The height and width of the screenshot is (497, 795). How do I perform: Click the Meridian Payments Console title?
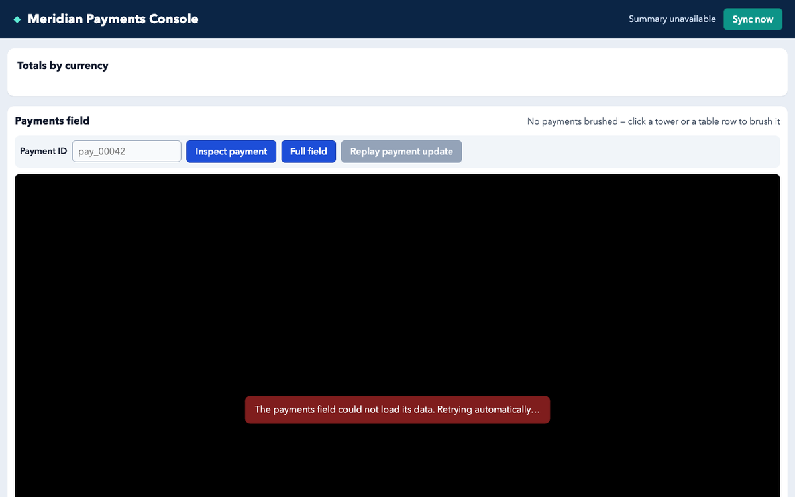tap(113, 19)
